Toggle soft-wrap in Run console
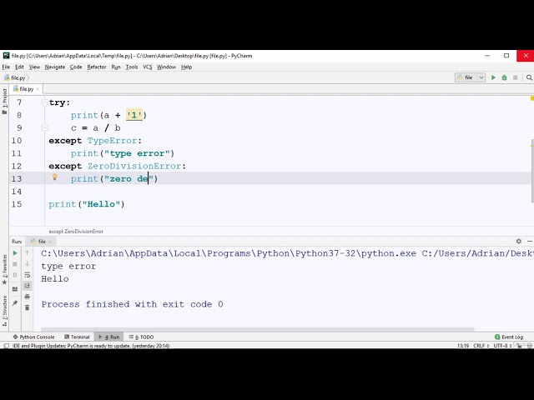The height and width of the screenshot is (400, 534). click(28, 275)
